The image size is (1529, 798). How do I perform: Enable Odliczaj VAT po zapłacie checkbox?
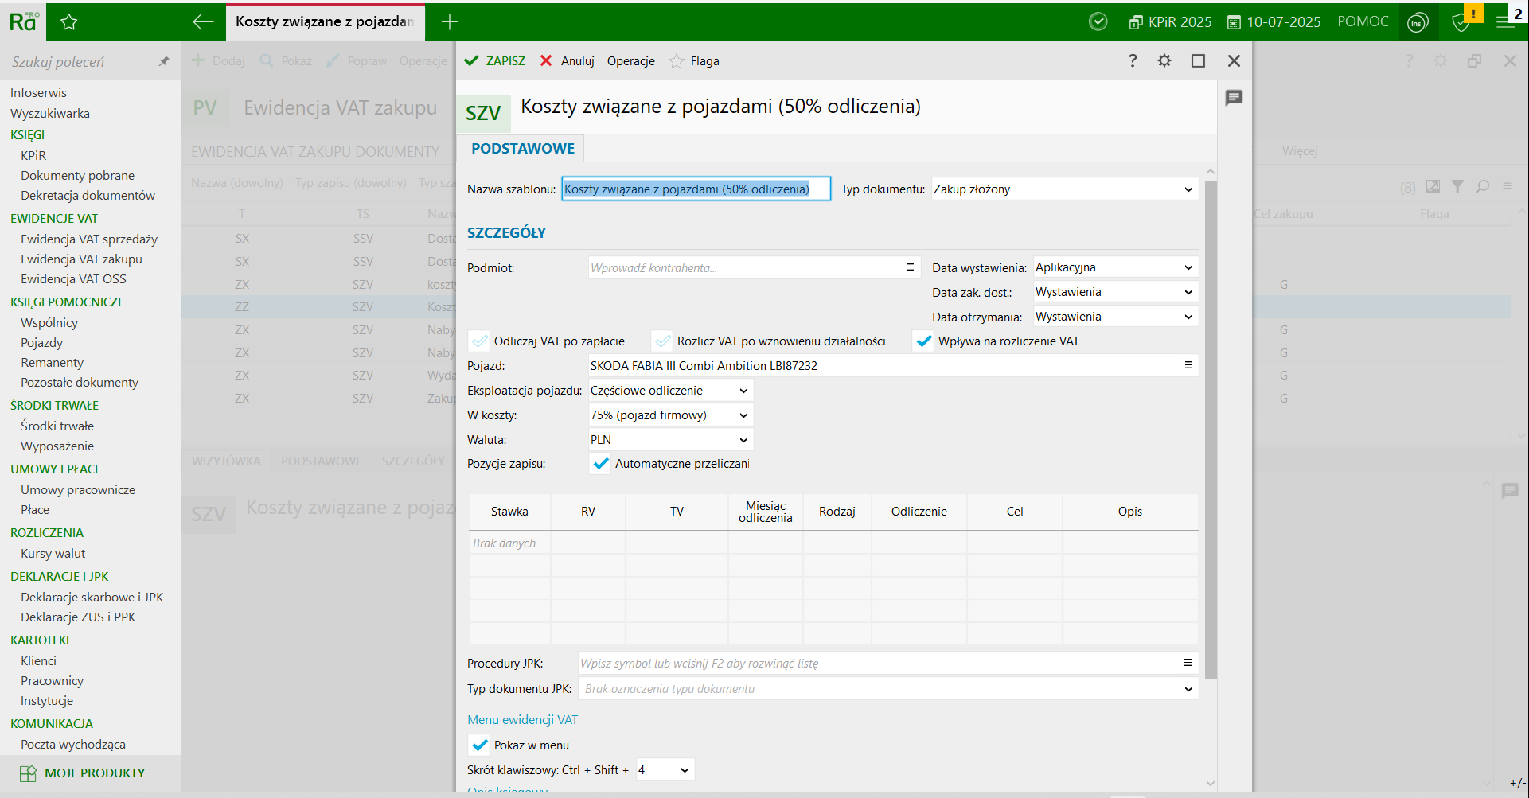pos(479,341)
